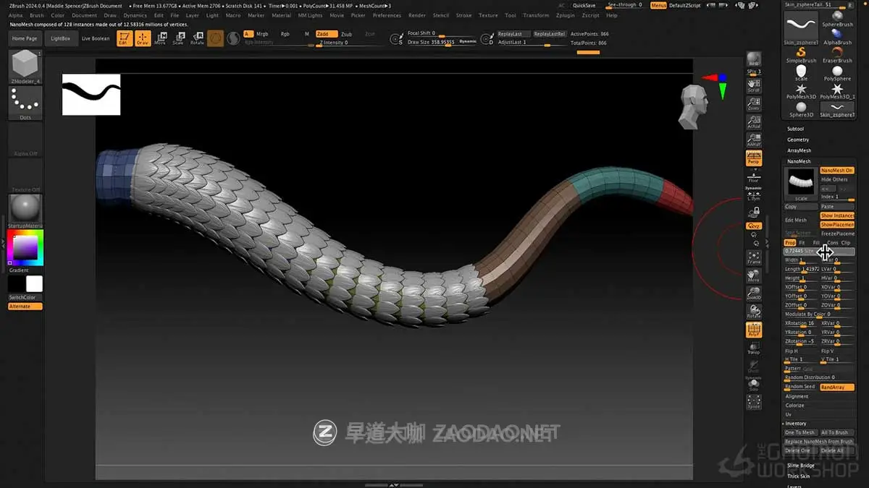Open the Zplugin menu

pos(565,14)
